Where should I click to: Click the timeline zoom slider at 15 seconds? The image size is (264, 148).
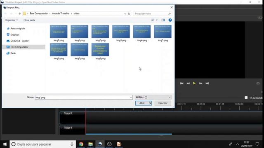(x=246, y=98)
